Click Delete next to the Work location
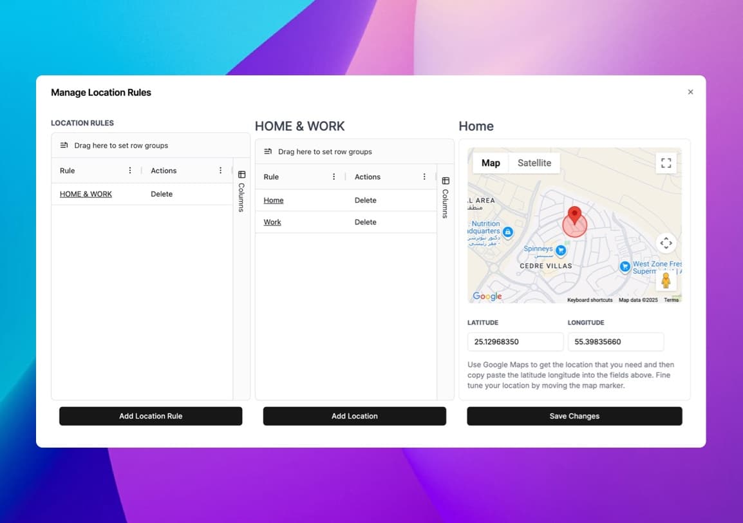 pos(365,222)
